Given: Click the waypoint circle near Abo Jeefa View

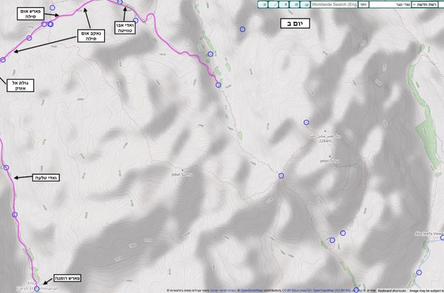Looking at the screenshot, I should (419, 272).
